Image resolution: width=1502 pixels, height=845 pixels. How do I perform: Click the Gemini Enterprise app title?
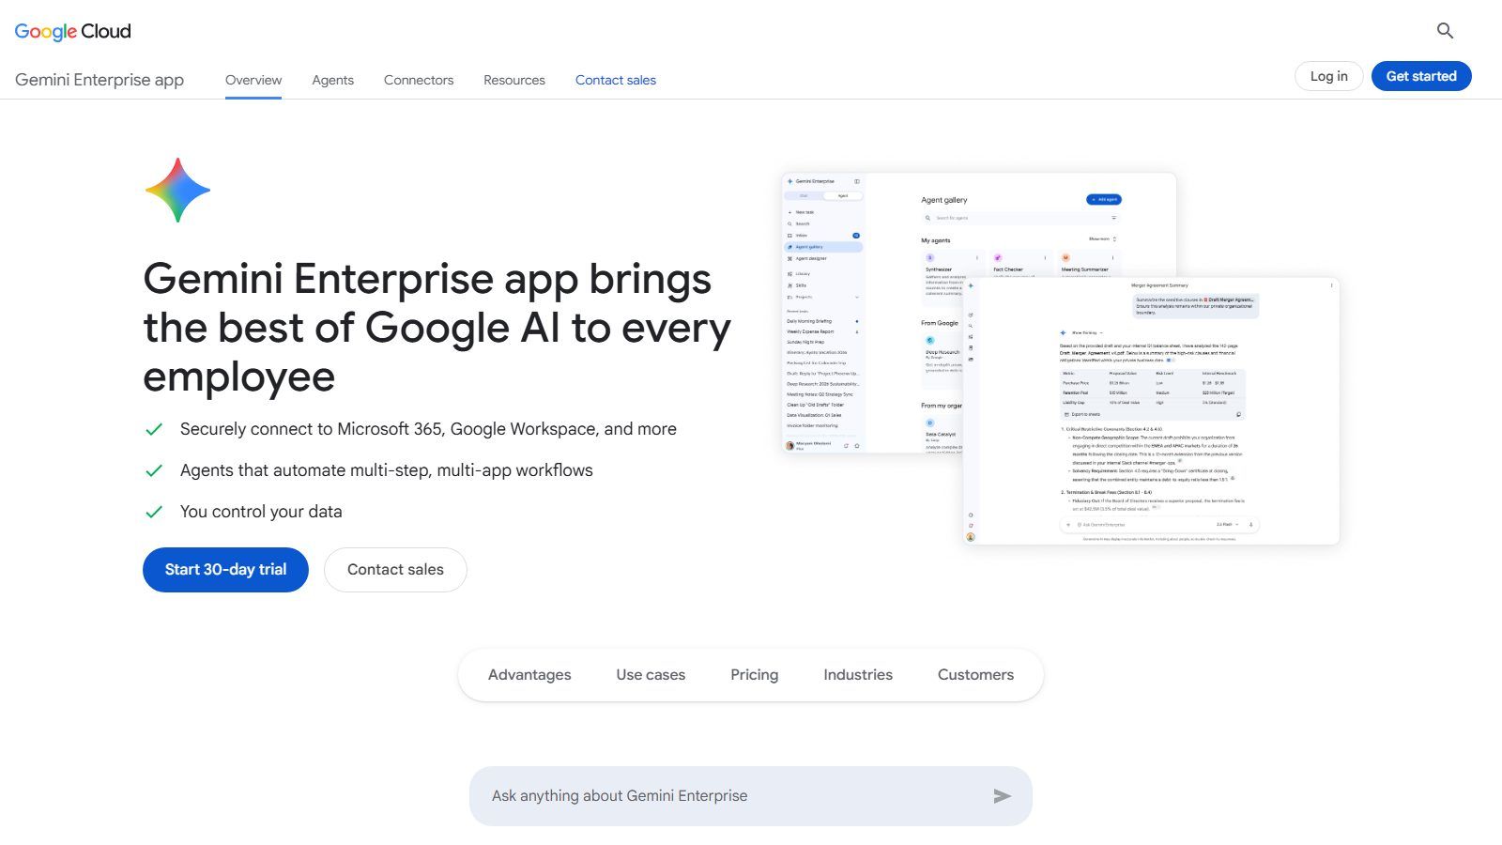pyautogui.click(x=100, y=80)
